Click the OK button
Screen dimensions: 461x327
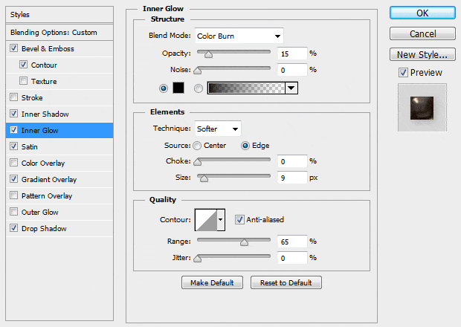(422, 13)
